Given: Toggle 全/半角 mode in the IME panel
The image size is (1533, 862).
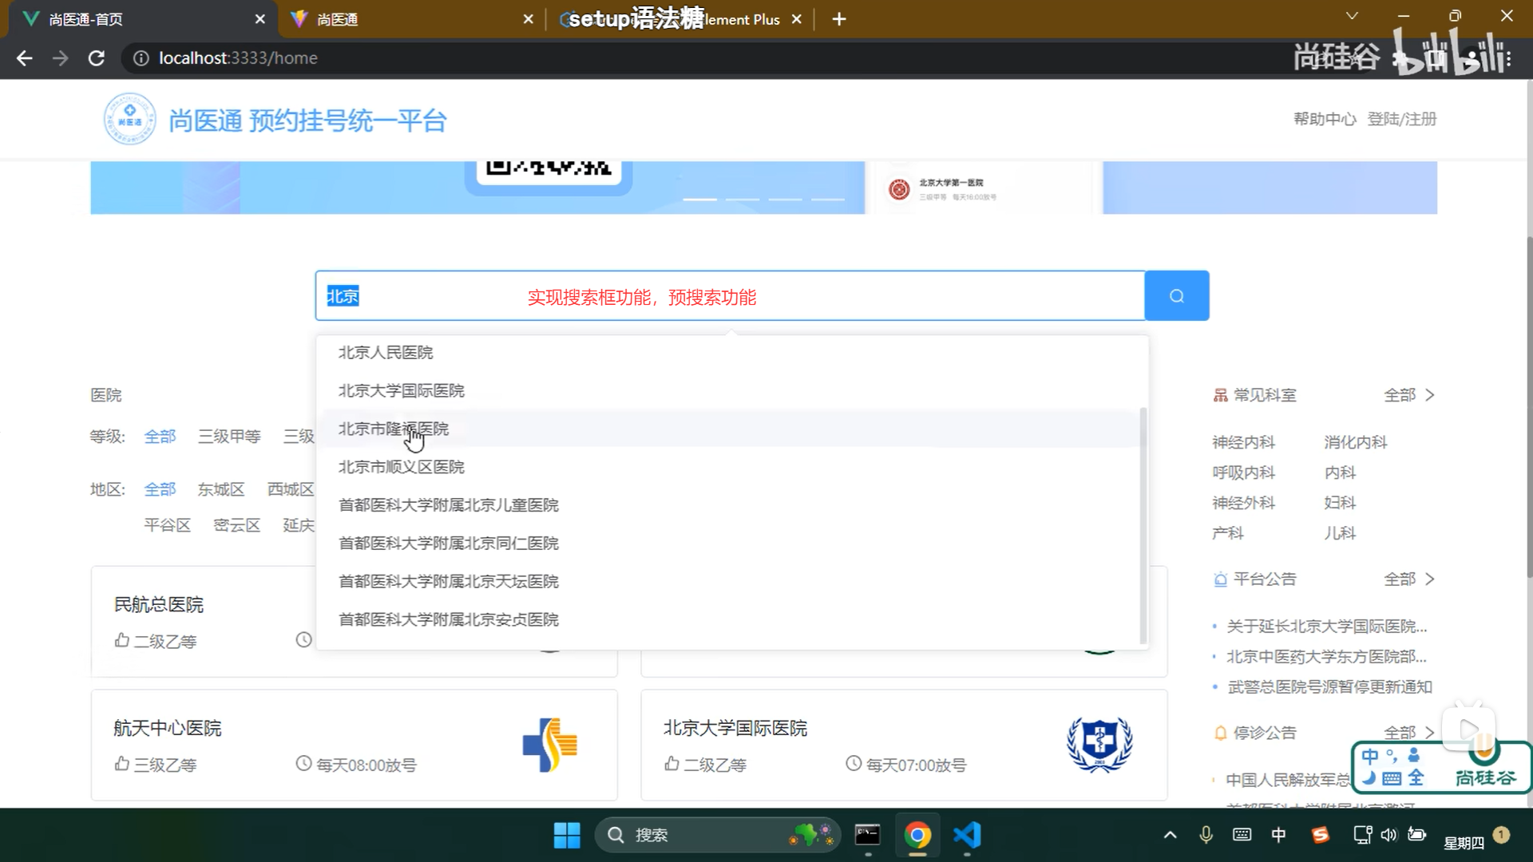Looking at the screenshot, I should [1416, 779].
